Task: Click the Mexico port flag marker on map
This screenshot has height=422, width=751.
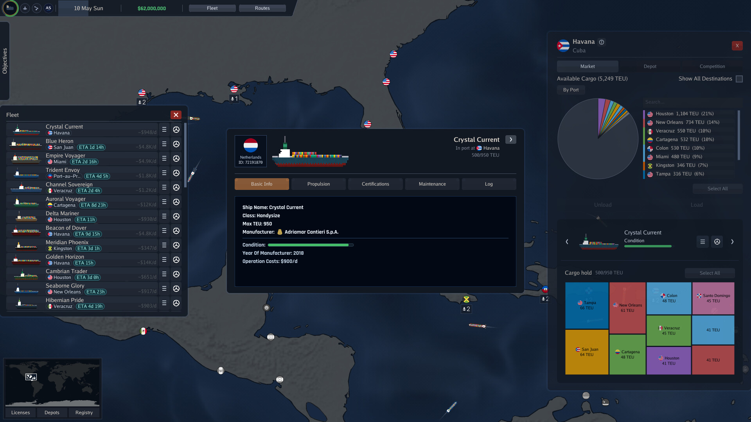Action: (143, 331)
